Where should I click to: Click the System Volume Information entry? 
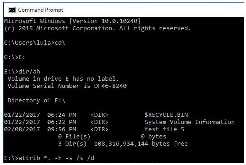(190, 122)
